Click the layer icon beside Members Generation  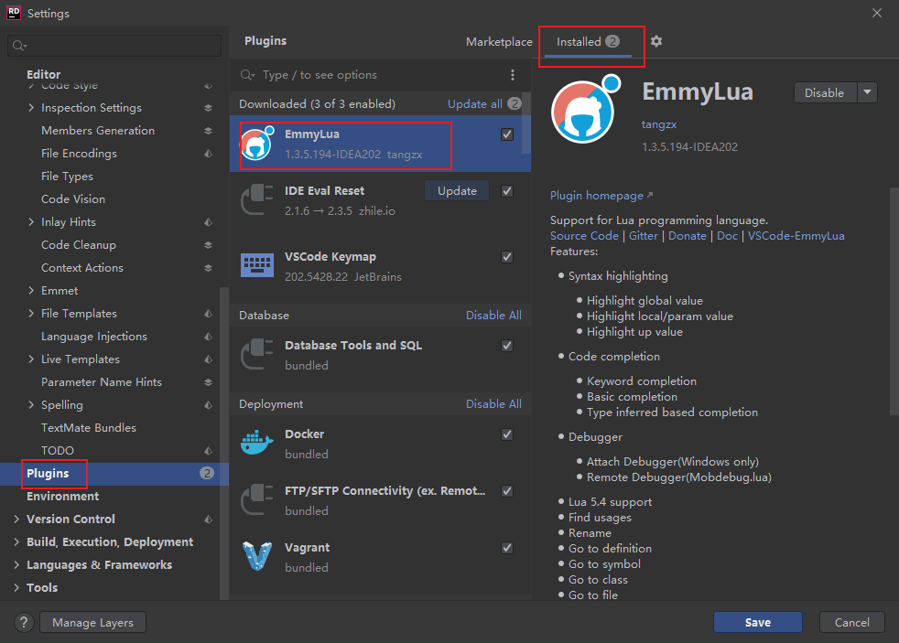point(208,131)
